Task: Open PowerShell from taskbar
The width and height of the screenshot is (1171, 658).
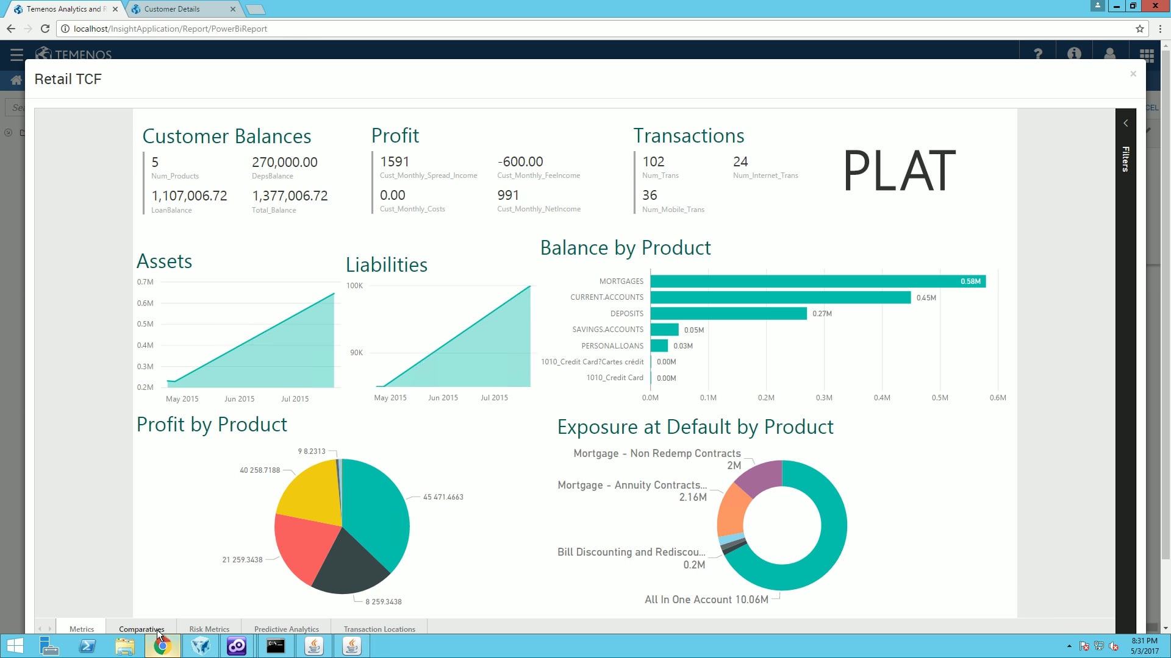Action: (x=87, y=646)
